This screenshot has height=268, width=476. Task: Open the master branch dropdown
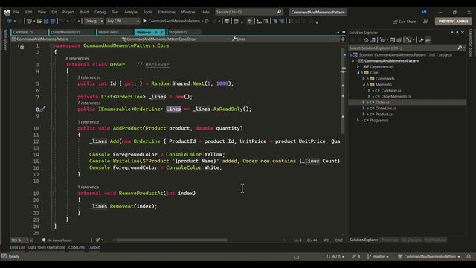point(378,256)
